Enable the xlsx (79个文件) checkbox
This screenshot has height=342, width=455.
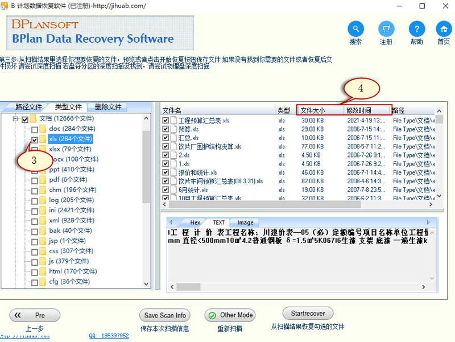35,150
